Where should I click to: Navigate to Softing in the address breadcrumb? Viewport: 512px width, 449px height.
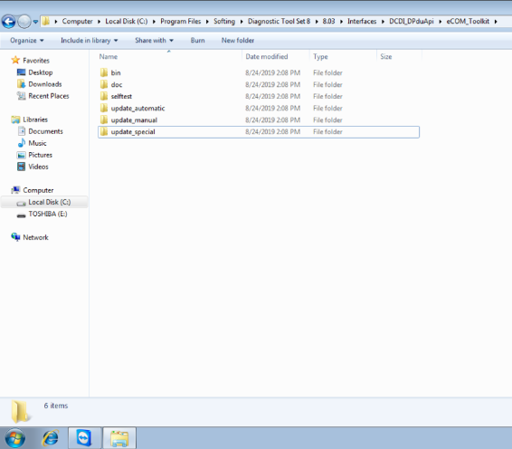[224, 22]
